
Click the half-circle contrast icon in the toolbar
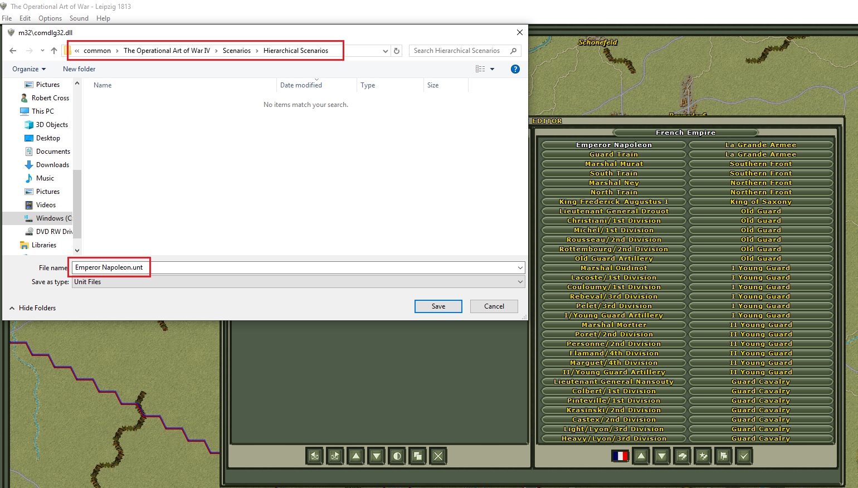tap(397, 456)
